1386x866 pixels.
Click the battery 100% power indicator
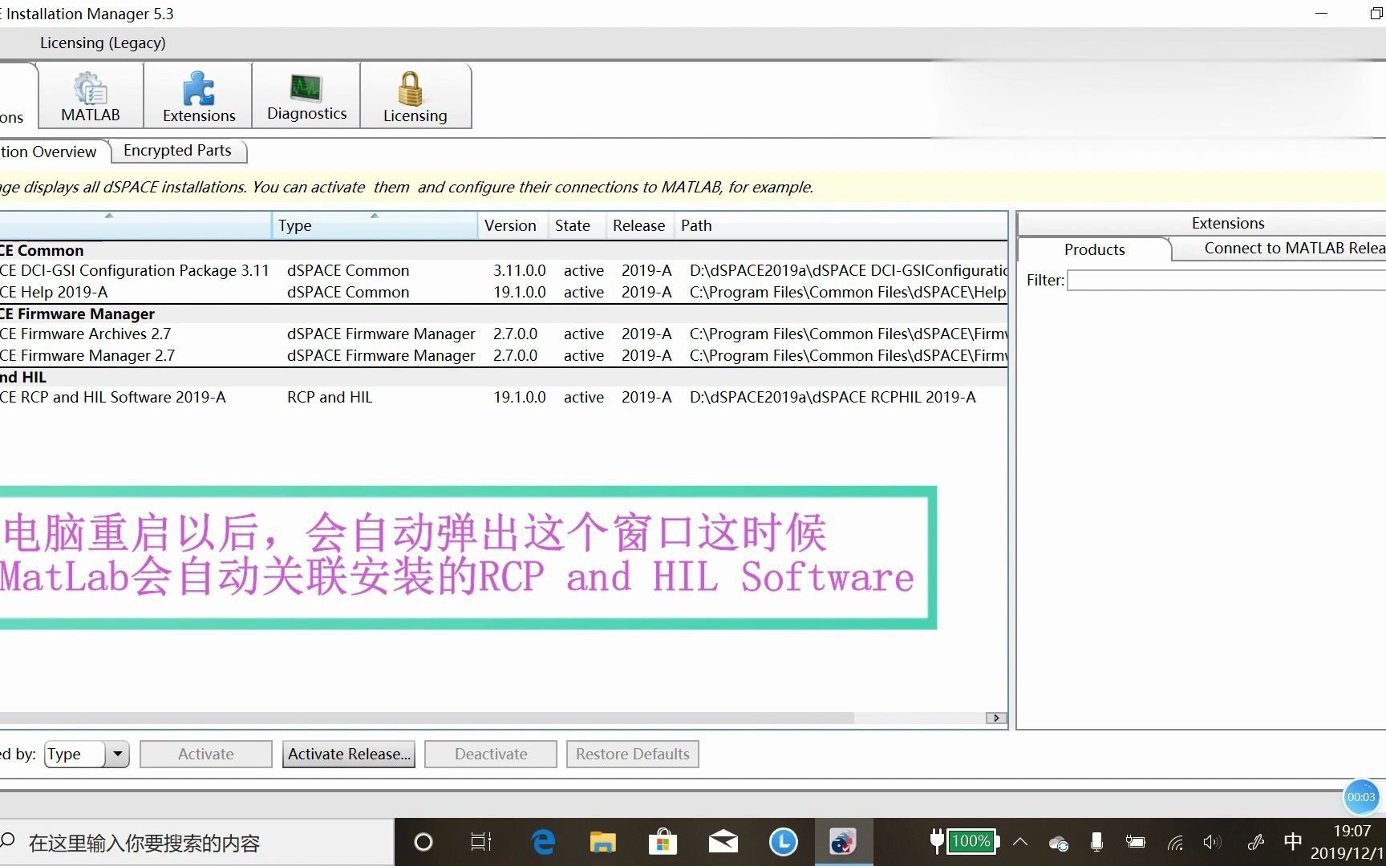tap(965, 841)
